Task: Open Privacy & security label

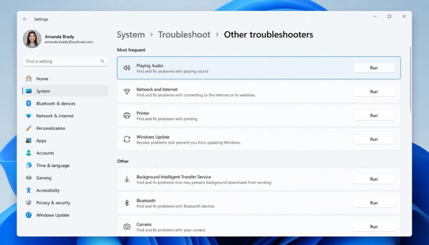Action: point(53,203)
